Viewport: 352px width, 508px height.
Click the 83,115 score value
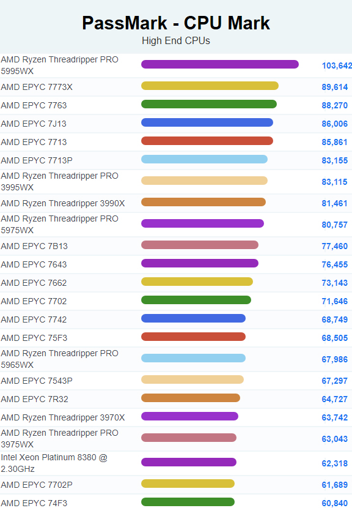334,182
